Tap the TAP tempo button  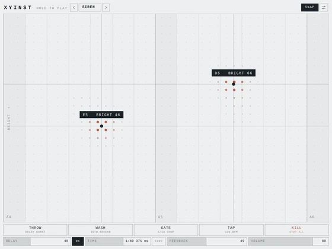tap(231, 230)
